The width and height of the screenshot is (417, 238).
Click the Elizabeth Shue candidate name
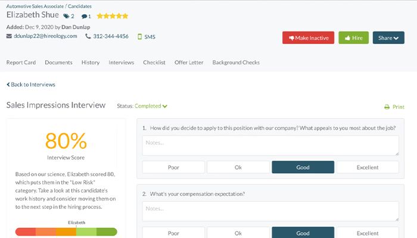(32, 15)
